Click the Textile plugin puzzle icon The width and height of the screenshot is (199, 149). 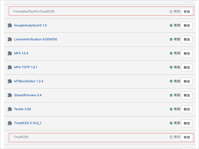point(10,109)
